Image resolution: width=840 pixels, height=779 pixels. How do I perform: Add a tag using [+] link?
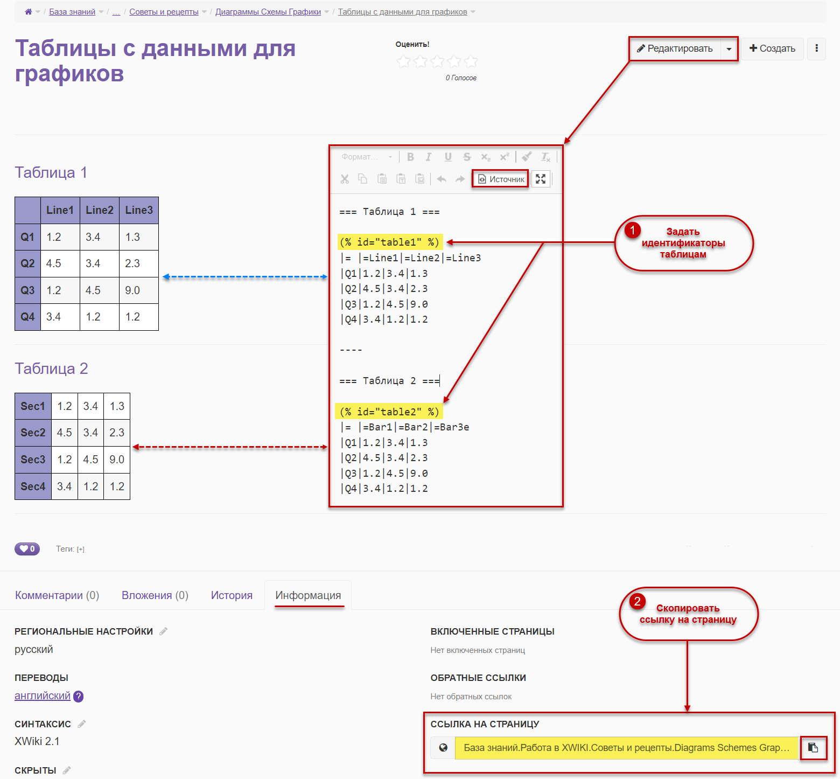81,550
